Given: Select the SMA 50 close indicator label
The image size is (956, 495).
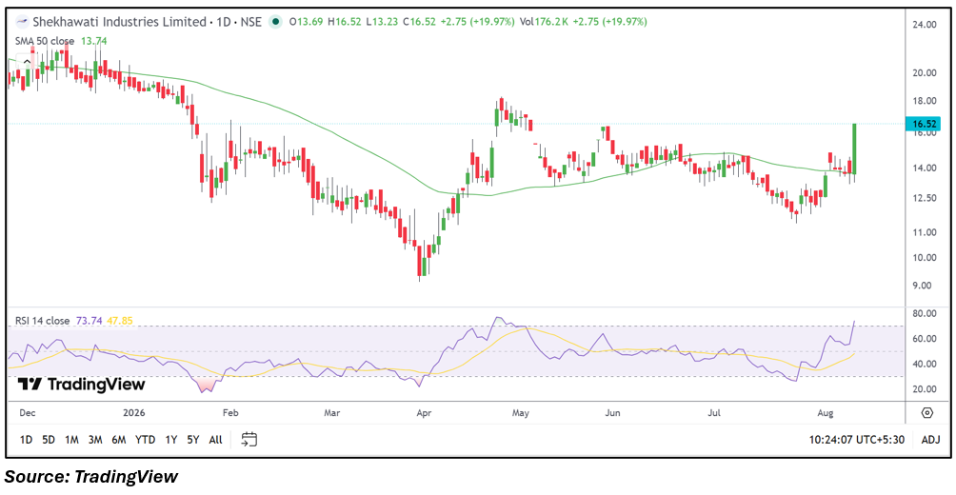Looking at the screenshot, I should [45, 41].
